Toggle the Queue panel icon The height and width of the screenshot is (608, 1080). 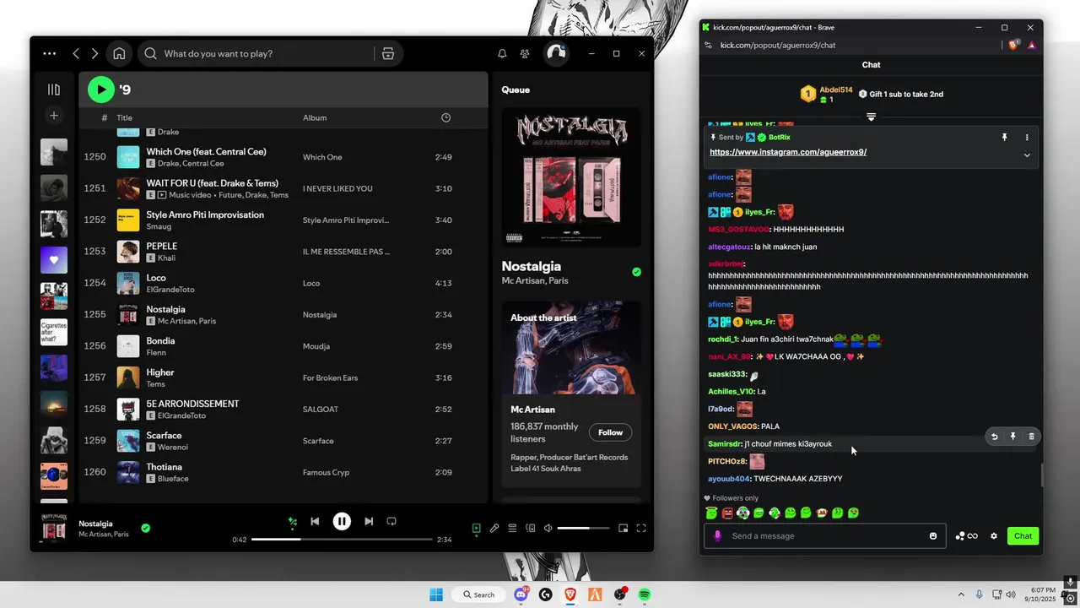click(x=512, y=529)
